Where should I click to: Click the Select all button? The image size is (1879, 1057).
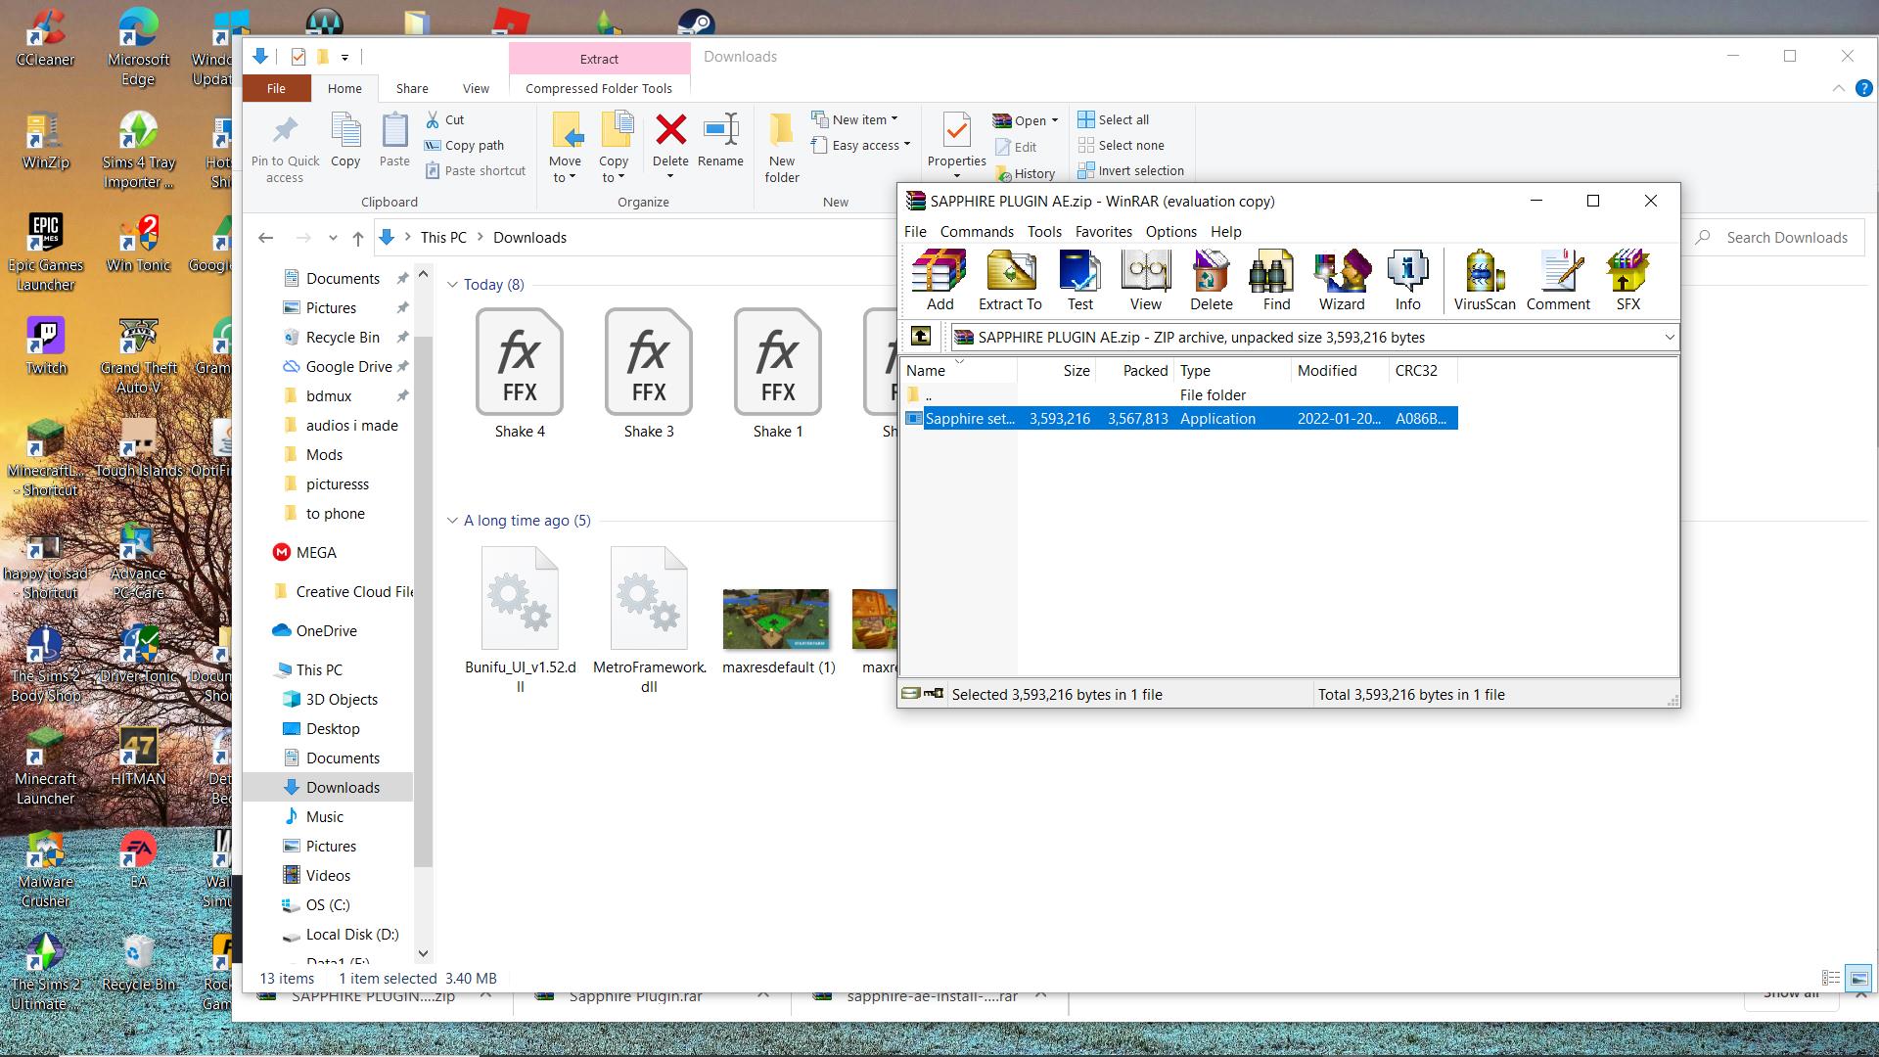coord(1114,119)
